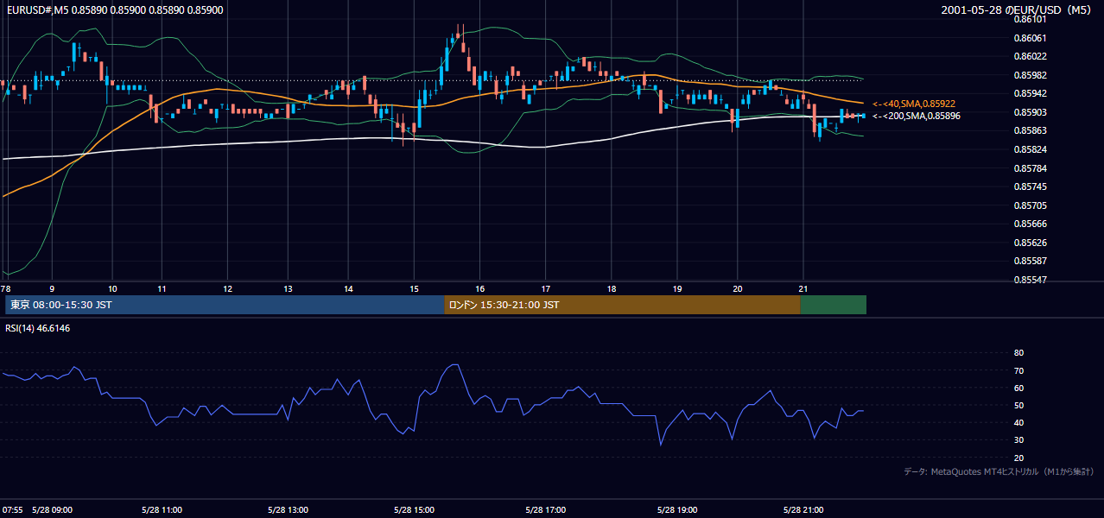The height and width of the screenshot is (518, 1104).
Task: Click price axis label 0.85903
Action: (x=1030, y=112)
